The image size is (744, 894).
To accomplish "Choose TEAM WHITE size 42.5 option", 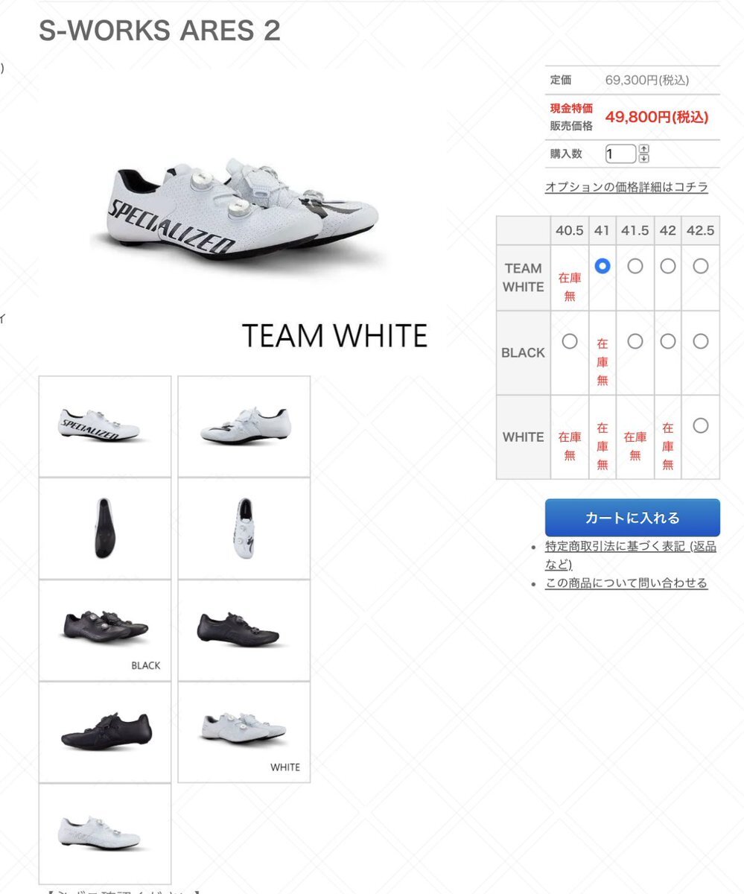I will [700, 266].
